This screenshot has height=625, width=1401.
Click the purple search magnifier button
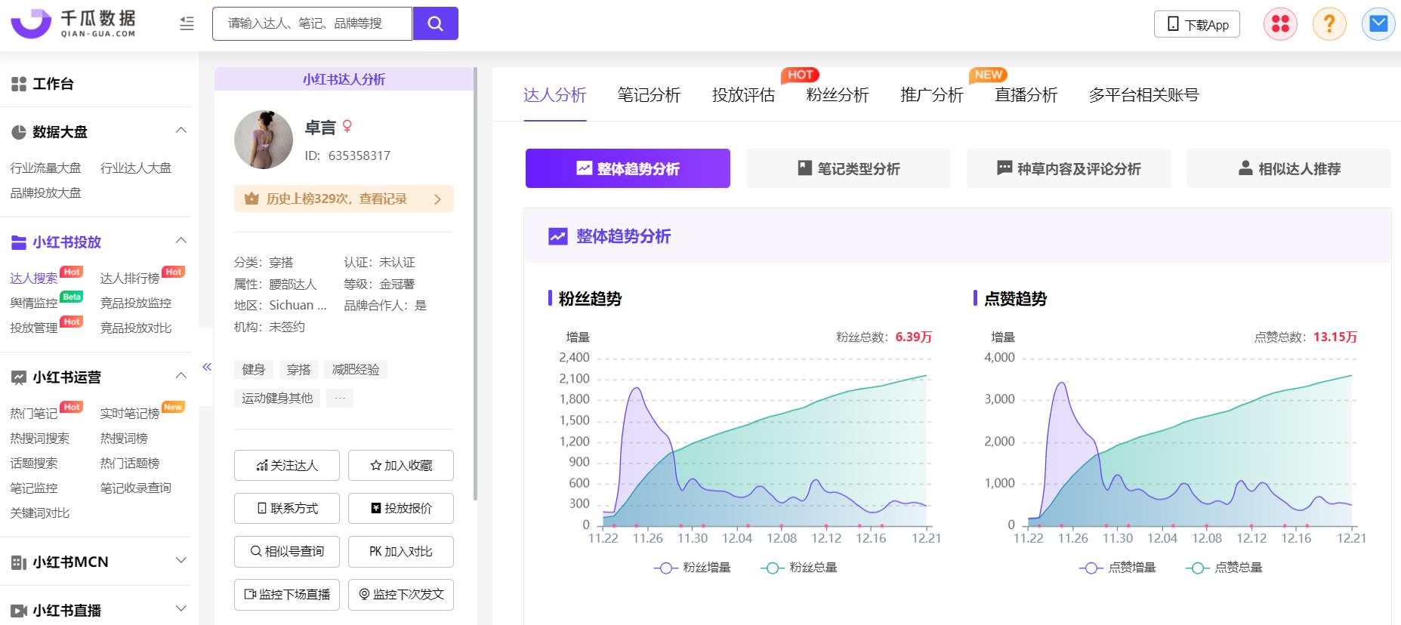click(435, 23)
